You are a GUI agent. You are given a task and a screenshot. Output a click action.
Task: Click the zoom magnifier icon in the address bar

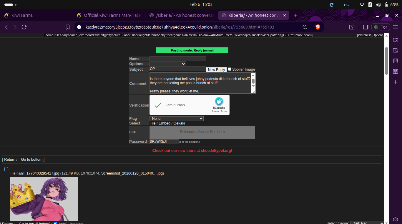tap(305, 27)
